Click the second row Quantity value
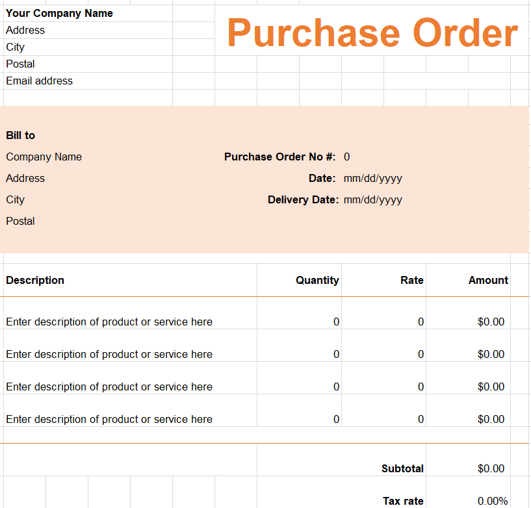 coord(336,354)
